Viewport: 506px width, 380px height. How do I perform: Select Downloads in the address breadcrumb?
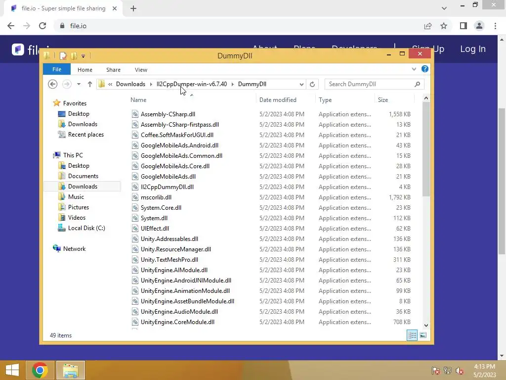point(130,84)
